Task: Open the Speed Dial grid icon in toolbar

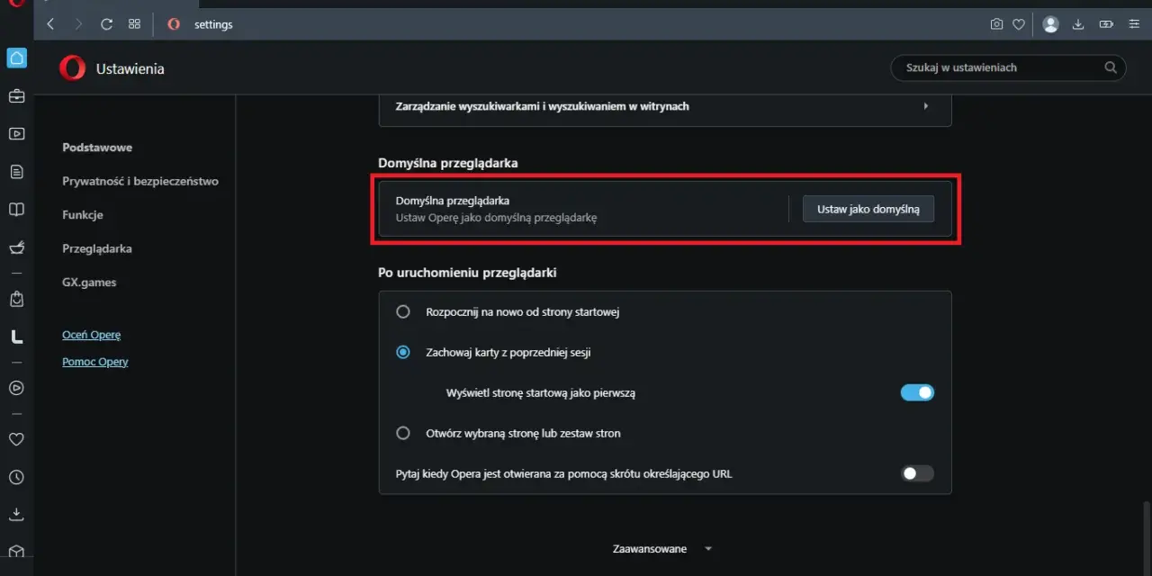Action: point(134,24)
